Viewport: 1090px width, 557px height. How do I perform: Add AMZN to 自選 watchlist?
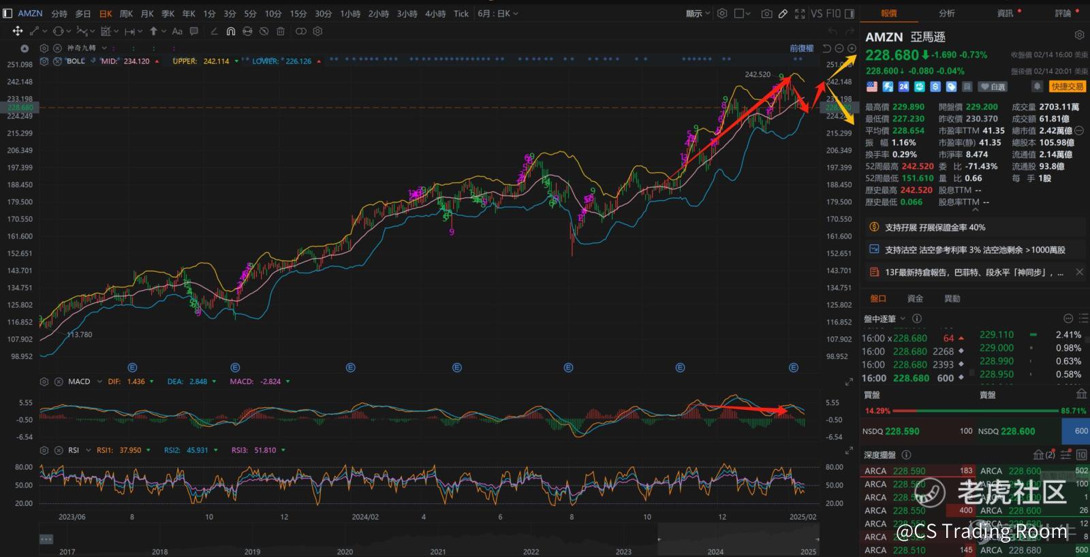pyautogui.click(x=993, y=86)
